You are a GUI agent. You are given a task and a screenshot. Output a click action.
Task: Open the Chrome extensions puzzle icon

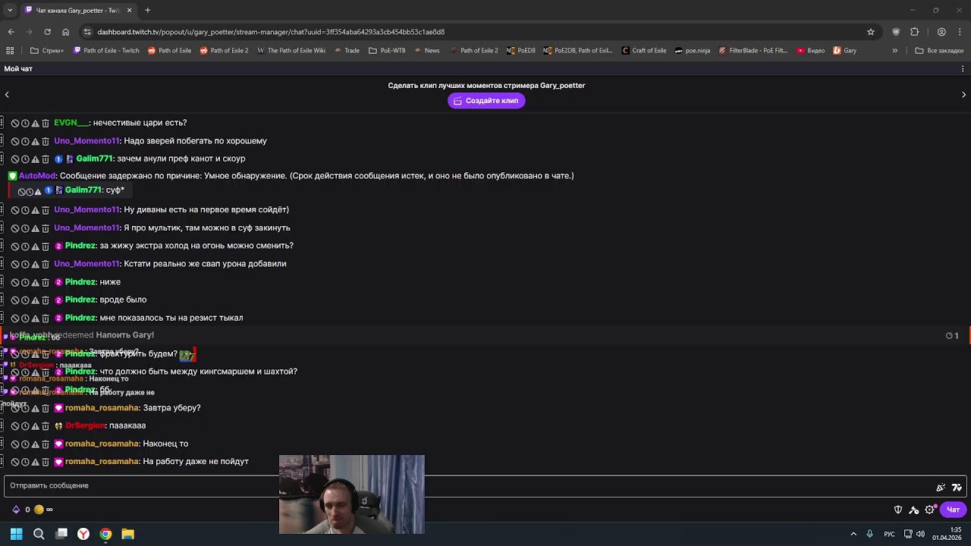coord(914,32)
